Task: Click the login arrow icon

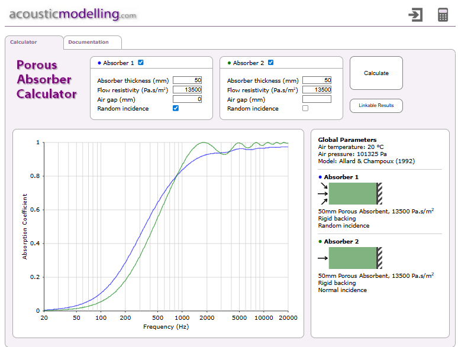Action: coord(415,15)
